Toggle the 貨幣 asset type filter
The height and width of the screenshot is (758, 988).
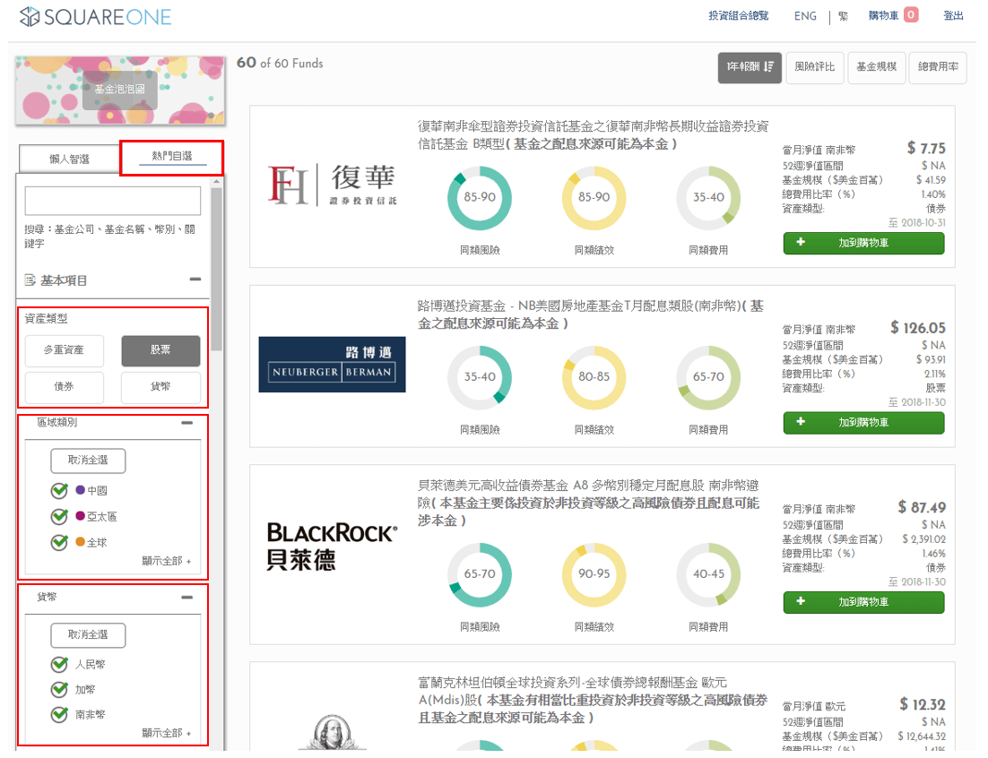pos(160,387)
